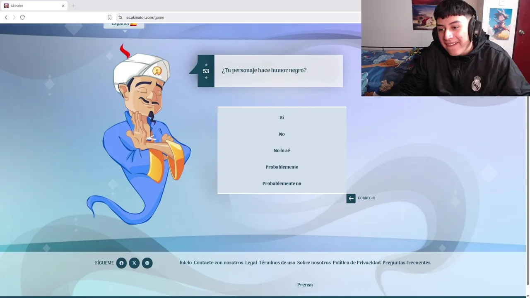Image resolution: width=530 pixels, height=298 pixels.
Task: Go to the Inicio footer link
Action: click(185, 262)
